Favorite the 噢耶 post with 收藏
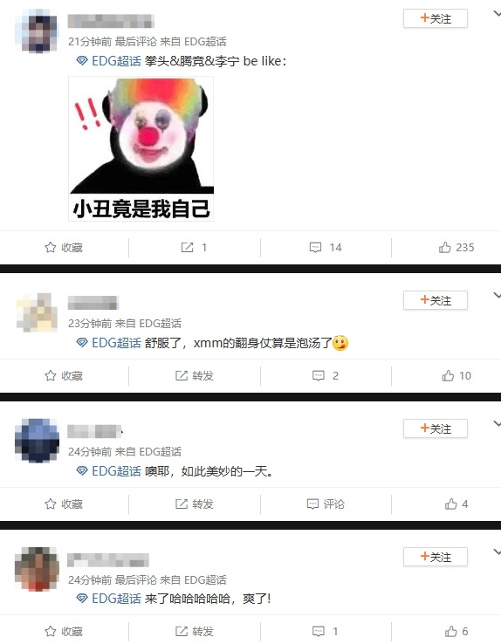Image resolution: width=501 pixels, height=644 pixels. point(64,504)
